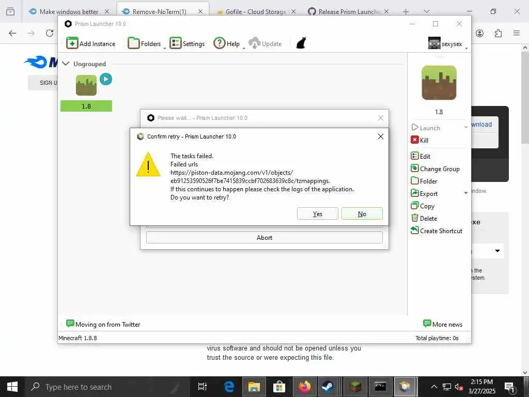This screenshot has height=397, width=529.
Task: Click the taskbar search box
Action: (x=107, y=387)
